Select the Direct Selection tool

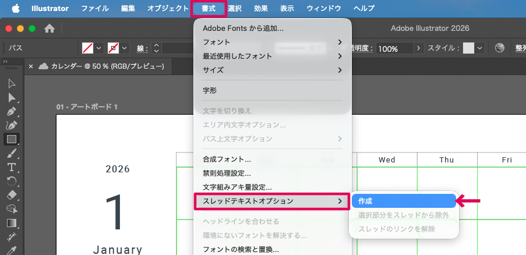coord(12,97)
